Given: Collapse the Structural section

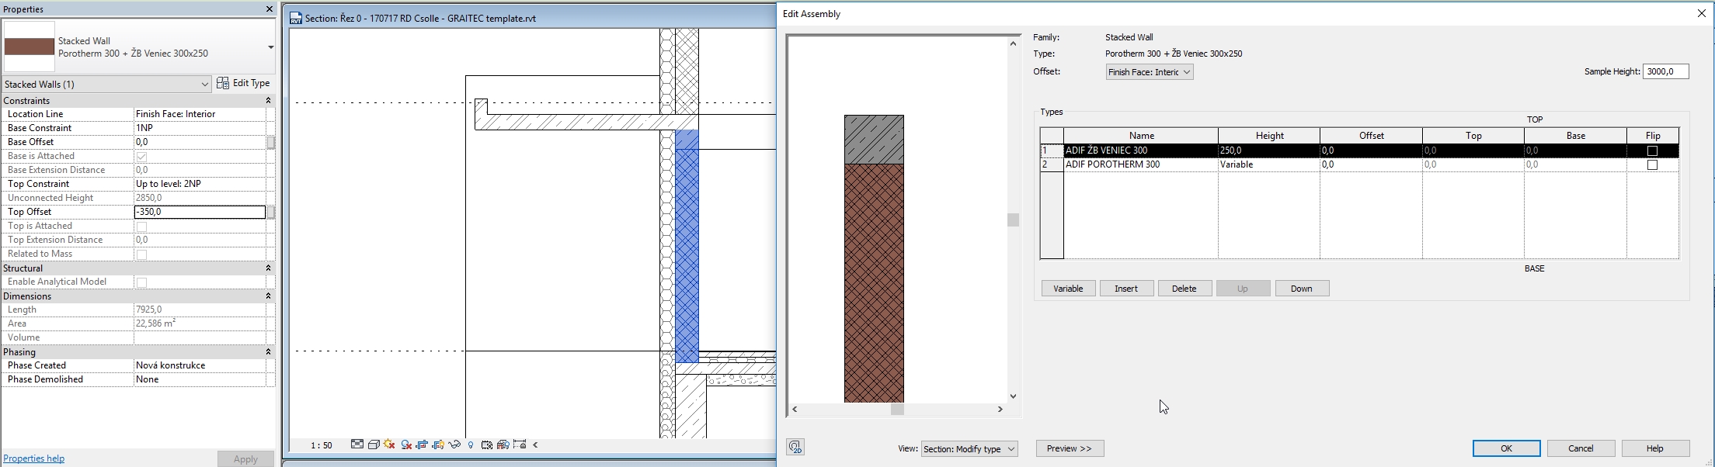Looking at the screenshot, I should [x=268, y=268].
